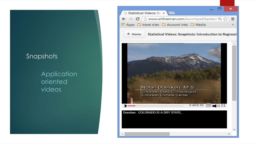Click the Home button on the page
The image size is (257, 144).
(135, 34)
